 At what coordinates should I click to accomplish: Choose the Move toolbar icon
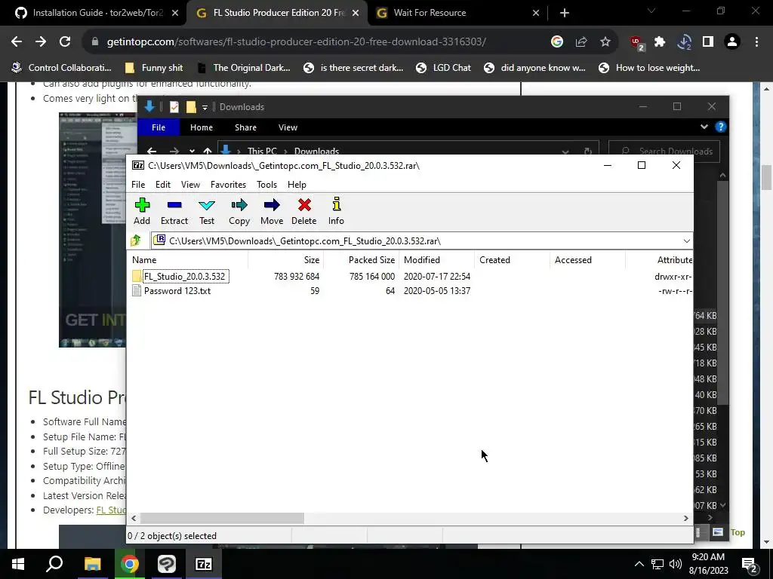click(272, 212)
